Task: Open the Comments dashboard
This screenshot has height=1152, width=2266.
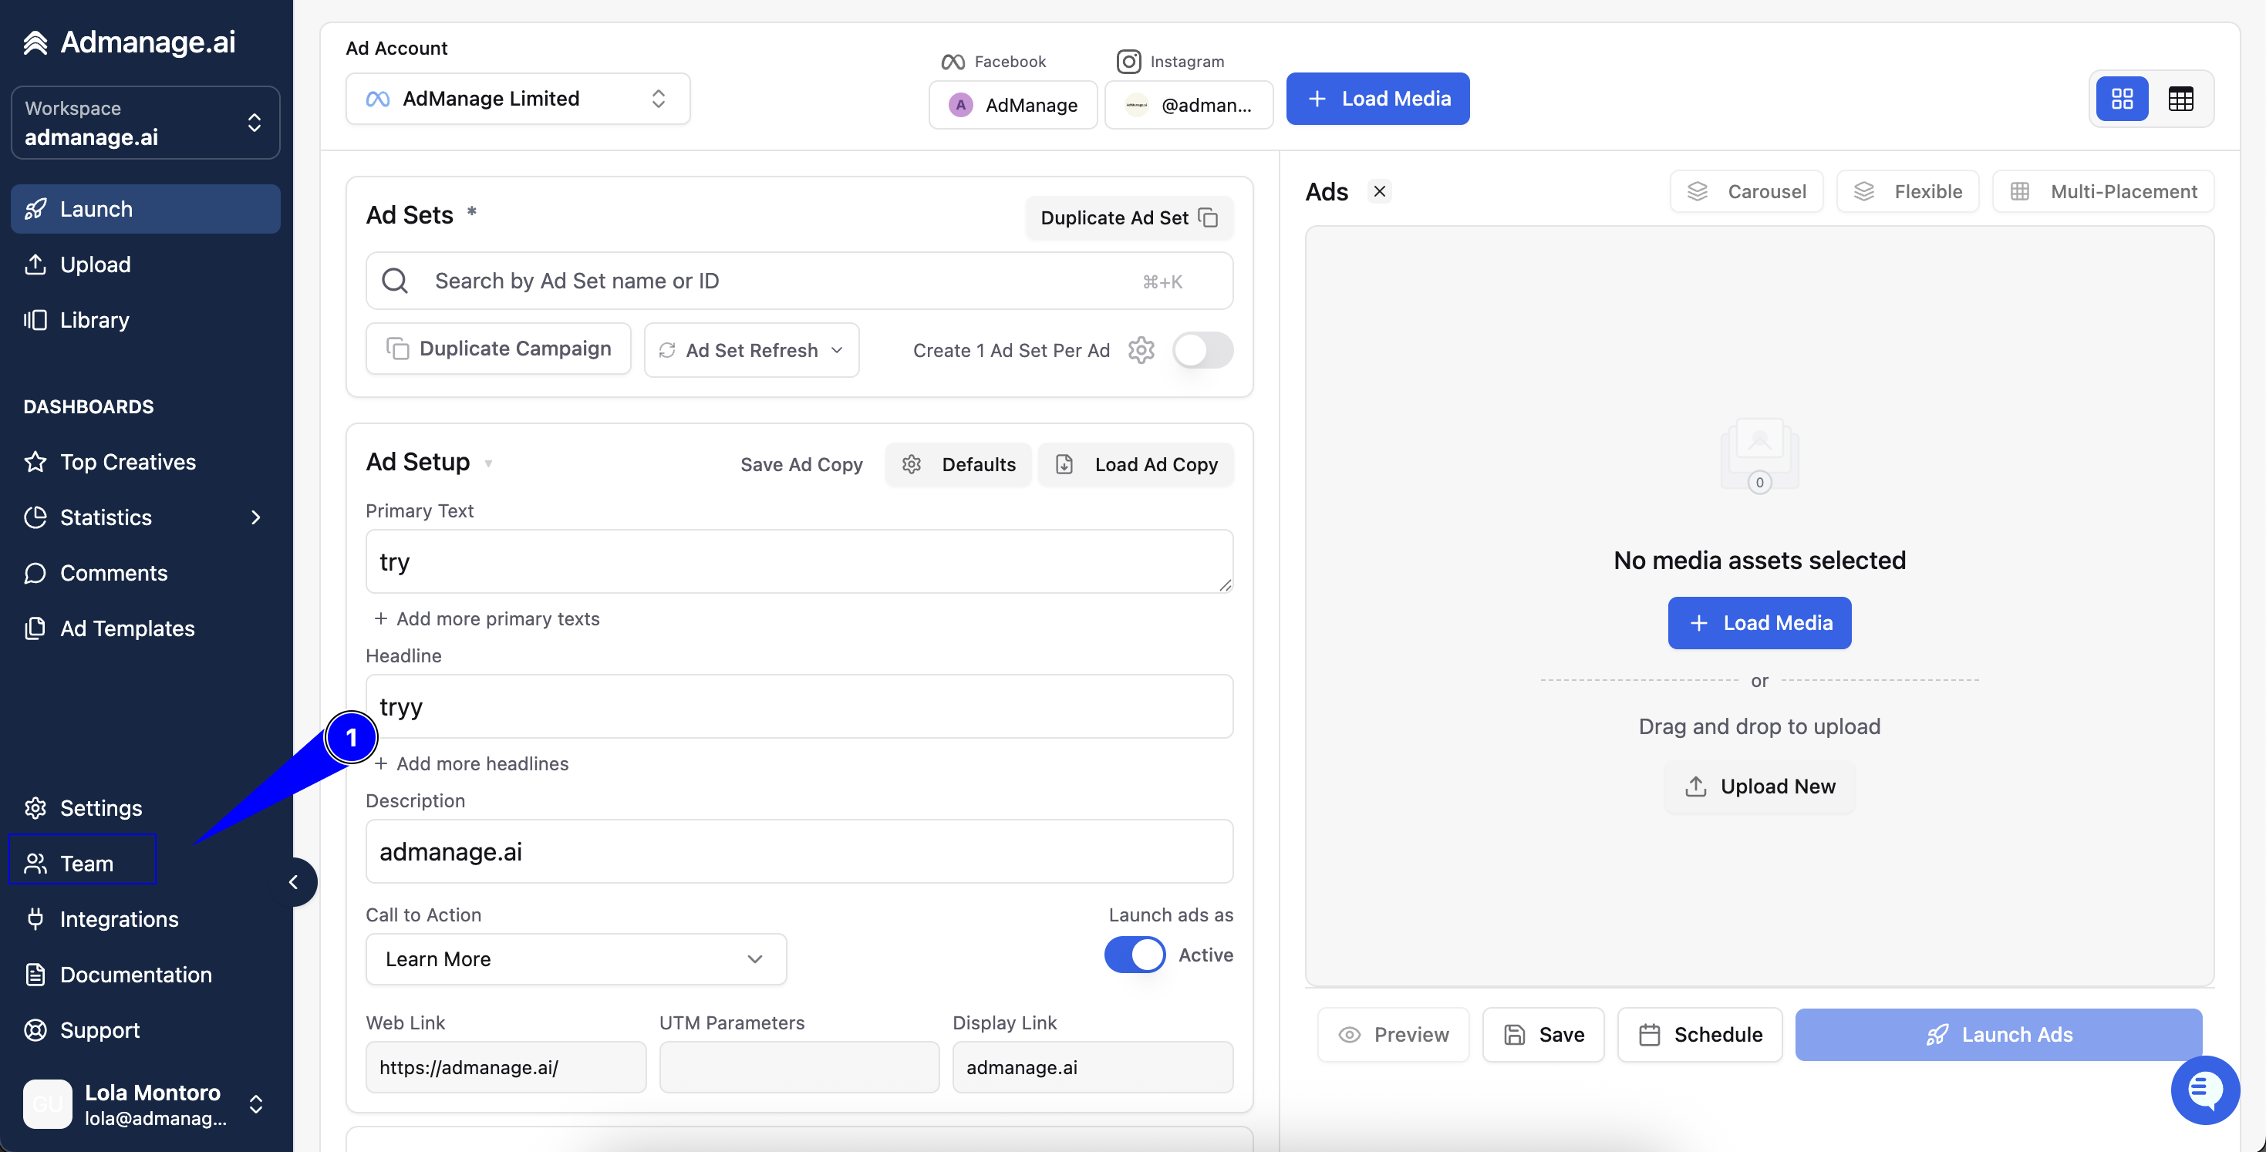Action: 145,572
